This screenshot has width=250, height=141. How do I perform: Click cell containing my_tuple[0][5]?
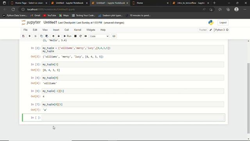133,105
